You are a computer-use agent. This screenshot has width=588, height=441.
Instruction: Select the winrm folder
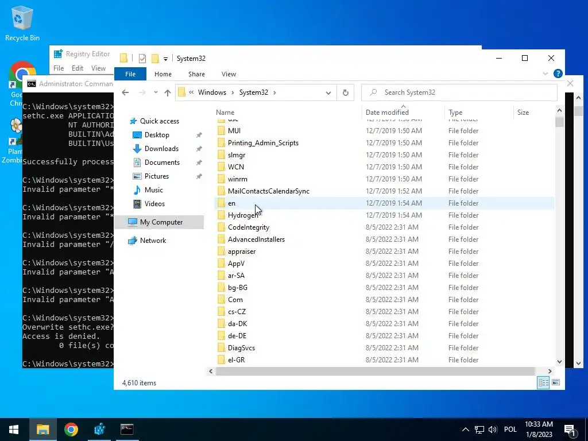237,179
